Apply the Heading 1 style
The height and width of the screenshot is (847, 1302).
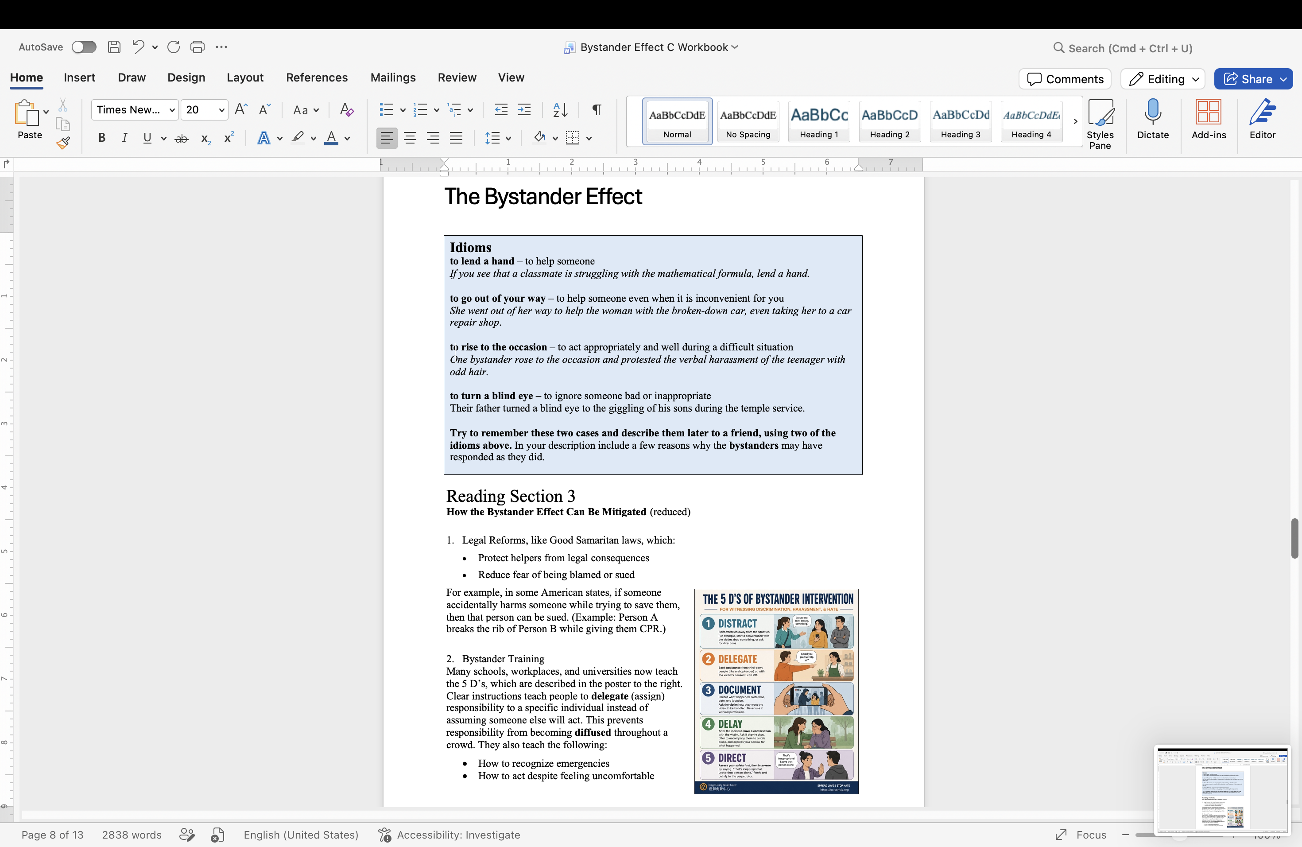pyautogui.click(x=819, y=121)
